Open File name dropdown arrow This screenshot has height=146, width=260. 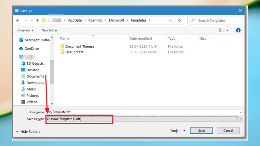pyautogui.click(x=241, y=112)
